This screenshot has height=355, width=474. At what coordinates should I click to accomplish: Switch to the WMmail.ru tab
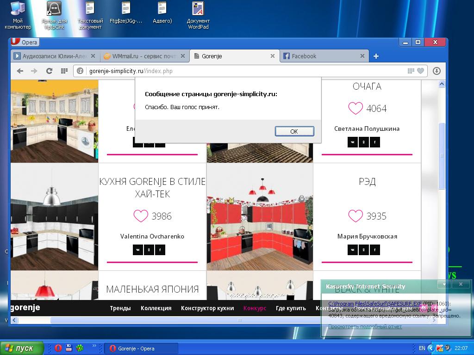pos(144,56)
